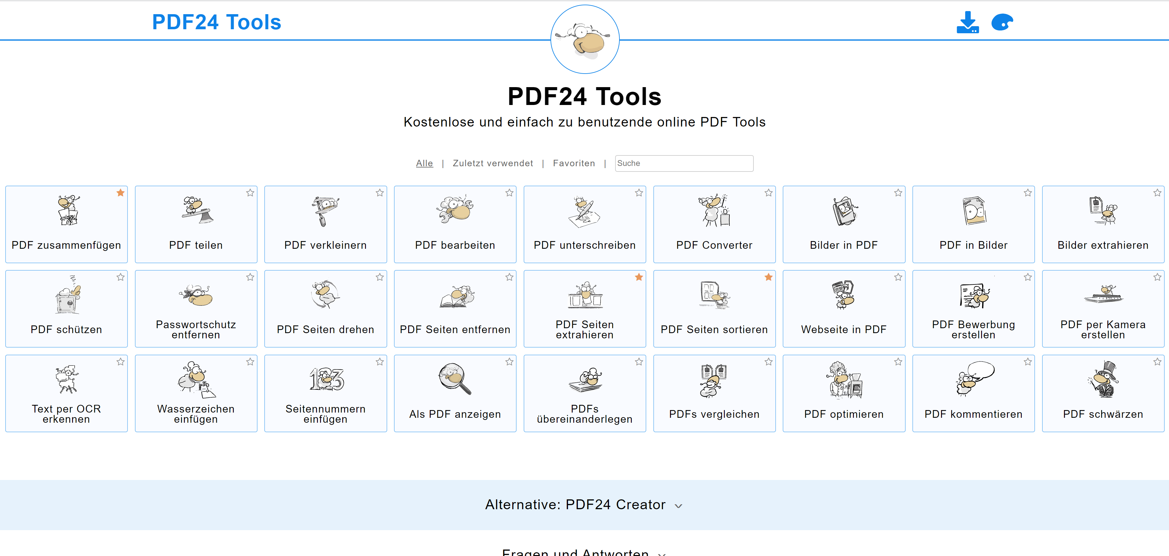The width and height of the screenshot is (1169, 556).
Task: Click the PDF24 Tools logo link
Action: click(217, 21)
